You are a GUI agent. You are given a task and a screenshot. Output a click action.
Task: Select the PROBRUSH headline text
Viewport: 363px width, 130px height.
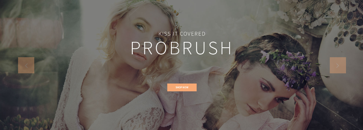(x=181, y=48)
